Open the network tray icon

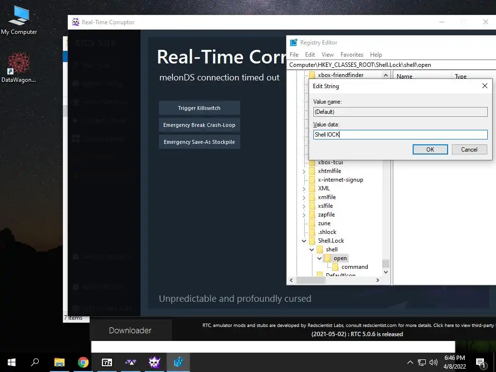[422, 362]
